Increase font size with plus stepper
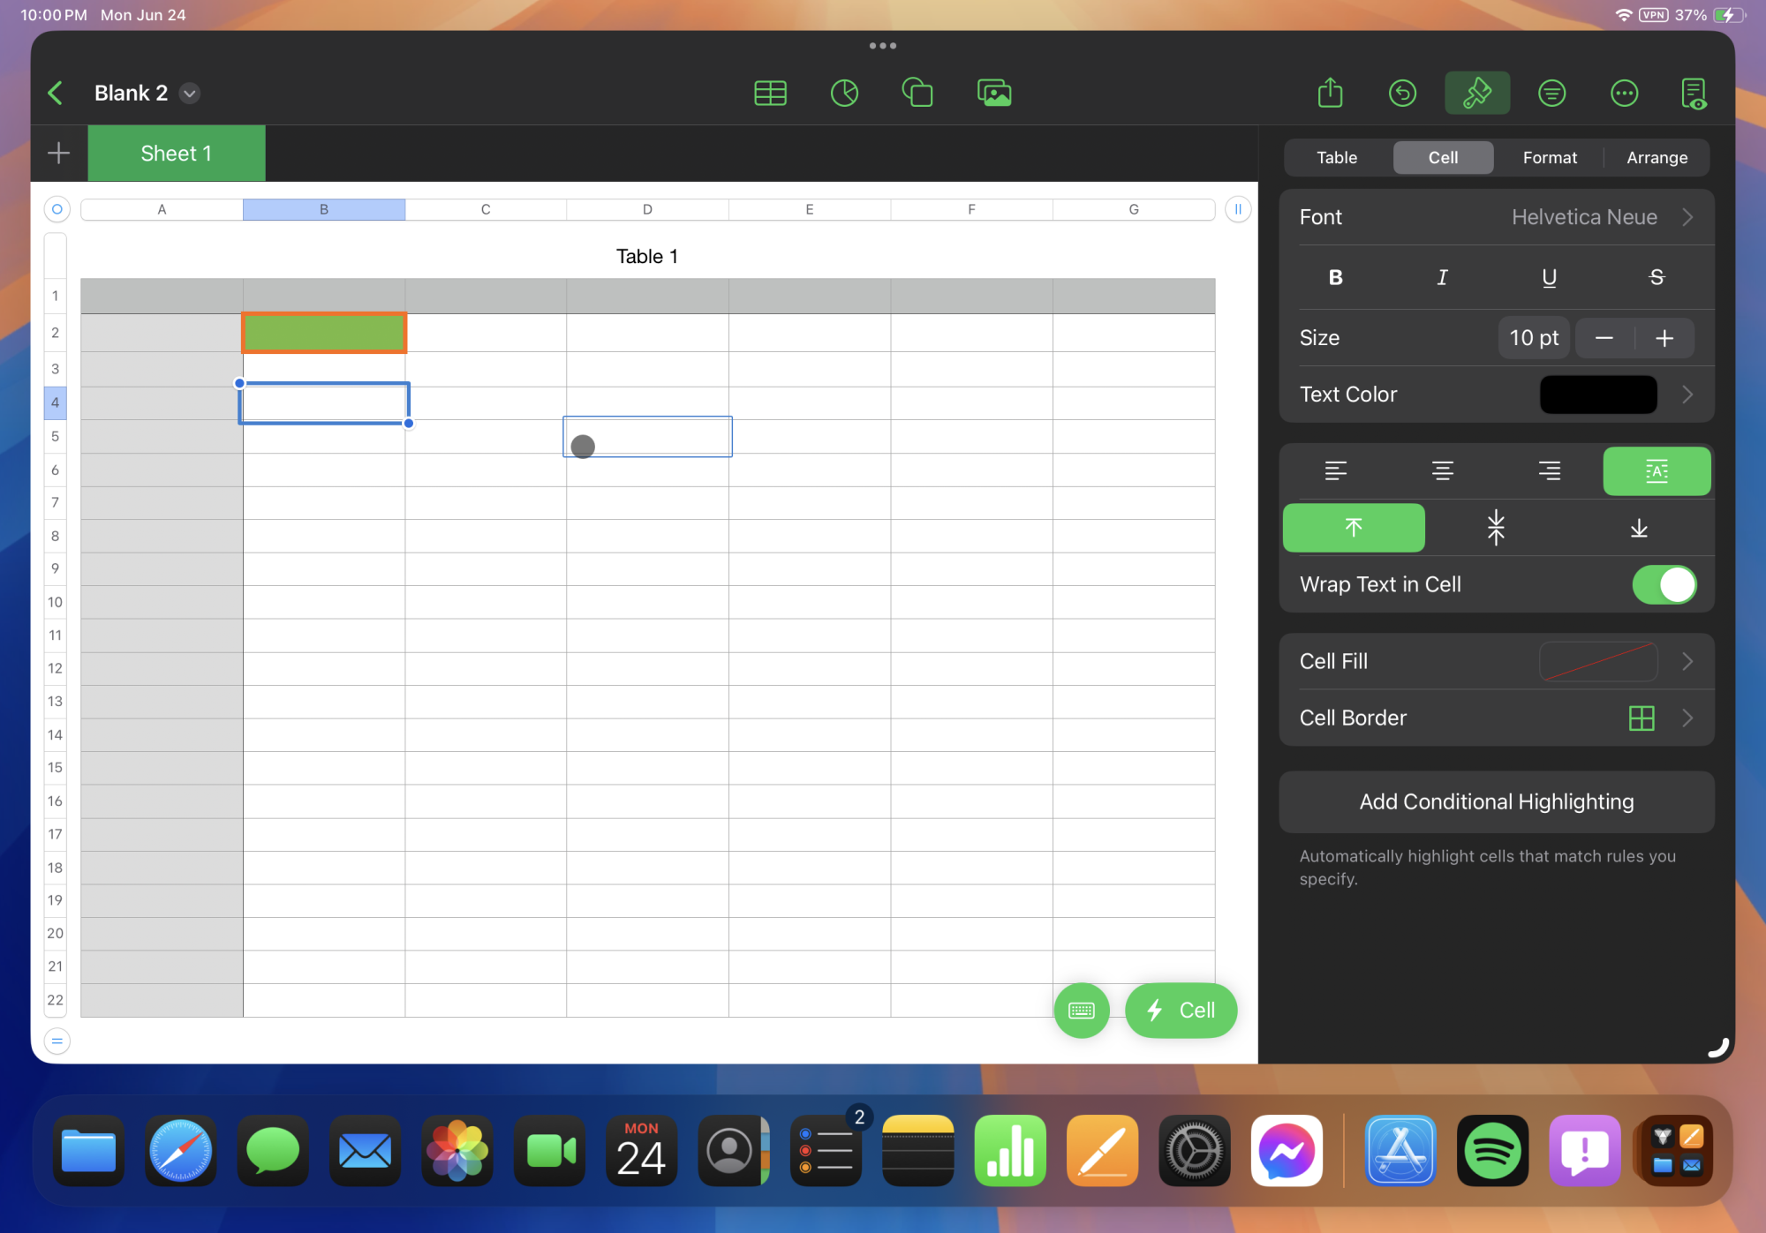Viewport: 1766px width, 1233px height. tap(1664, 338)
